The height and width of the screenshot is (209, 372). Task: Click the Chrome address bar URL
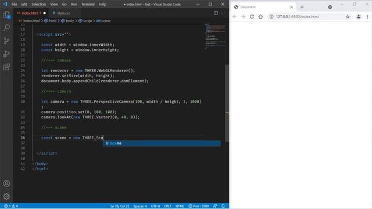tap(297, 17)
